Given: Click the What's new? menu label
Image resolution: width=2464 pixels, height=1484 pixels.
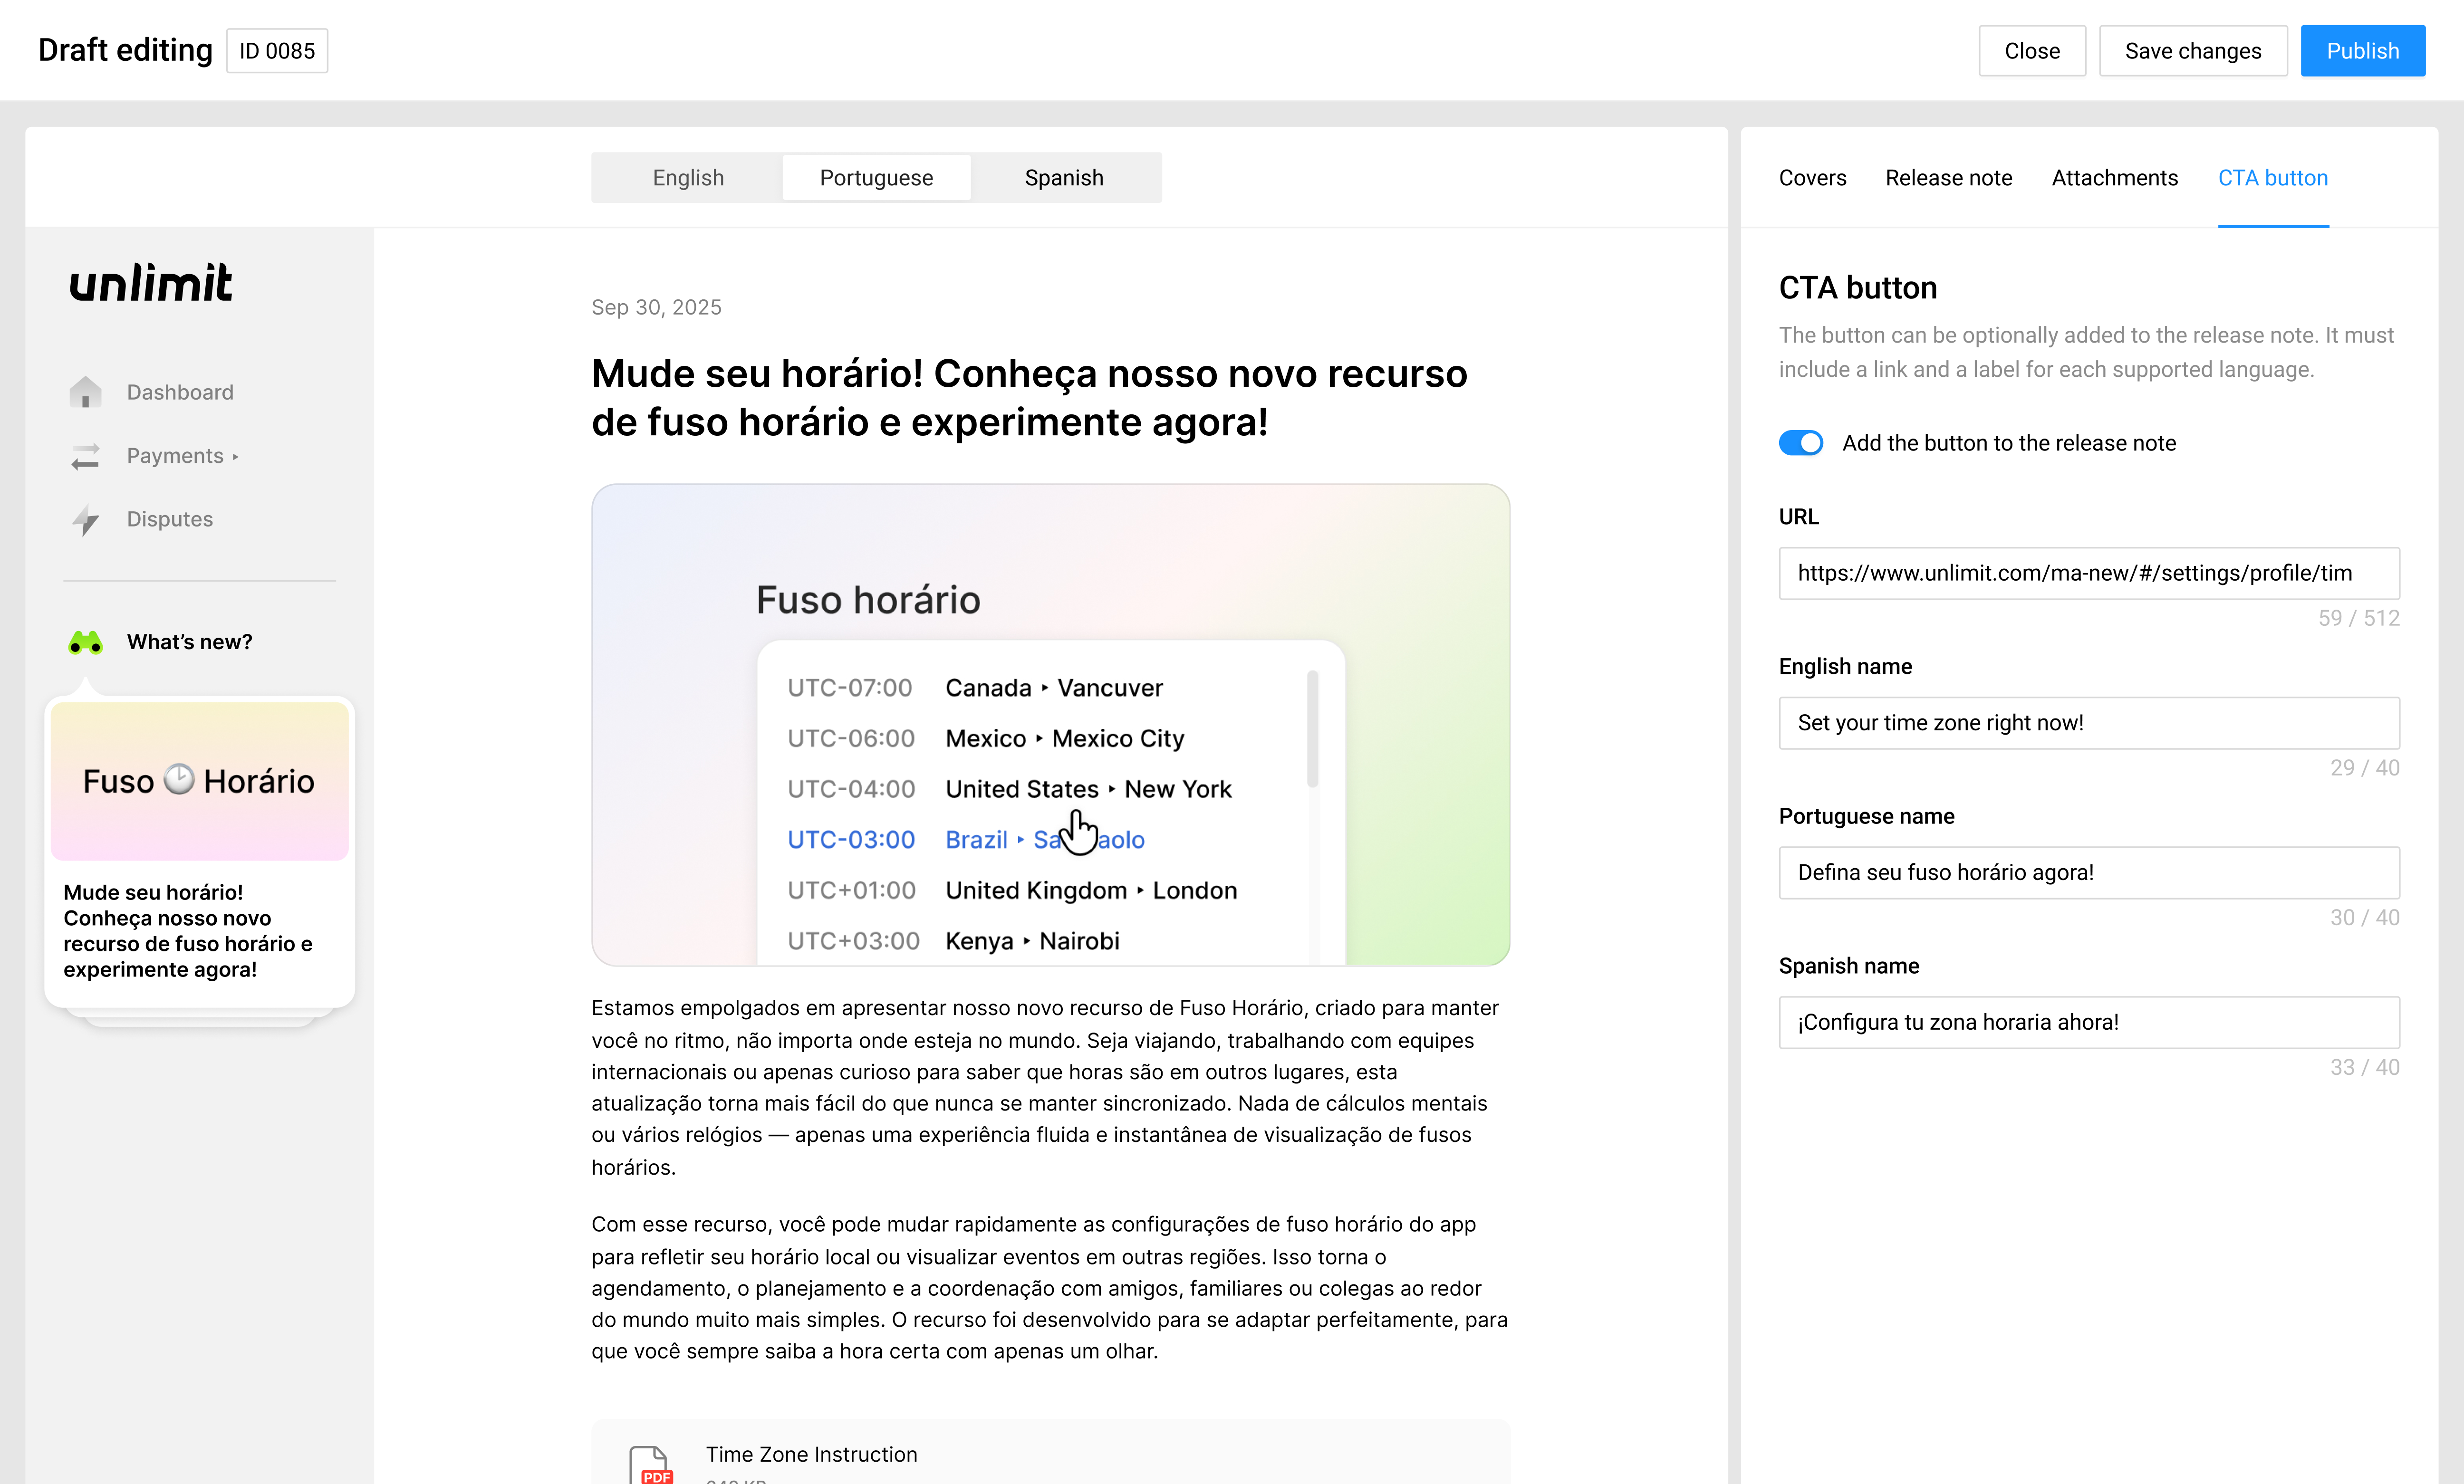Looking at the screenshot, I should pos(189,642).
